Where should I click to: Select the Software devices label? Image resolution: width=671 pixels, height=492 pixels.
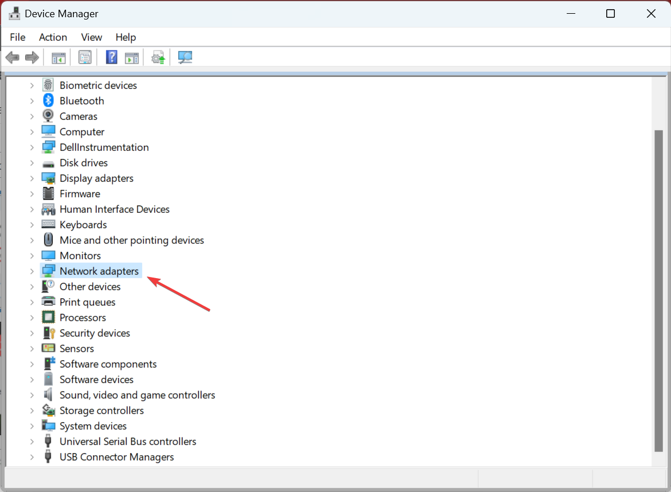pyautogui.click(x=96, y=380)
